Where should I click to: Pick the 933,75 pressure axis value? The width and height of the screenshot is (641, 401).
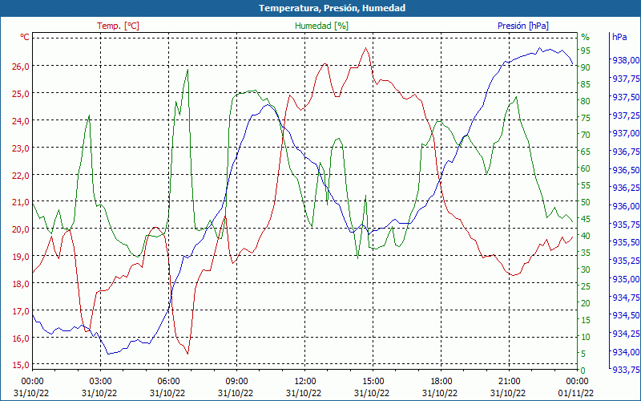click(x=626, y=370)
